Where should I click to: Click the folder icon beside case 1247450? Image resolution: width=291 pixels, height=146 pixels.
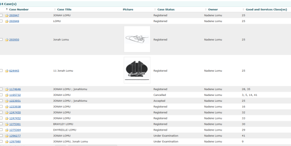(7, 112)
